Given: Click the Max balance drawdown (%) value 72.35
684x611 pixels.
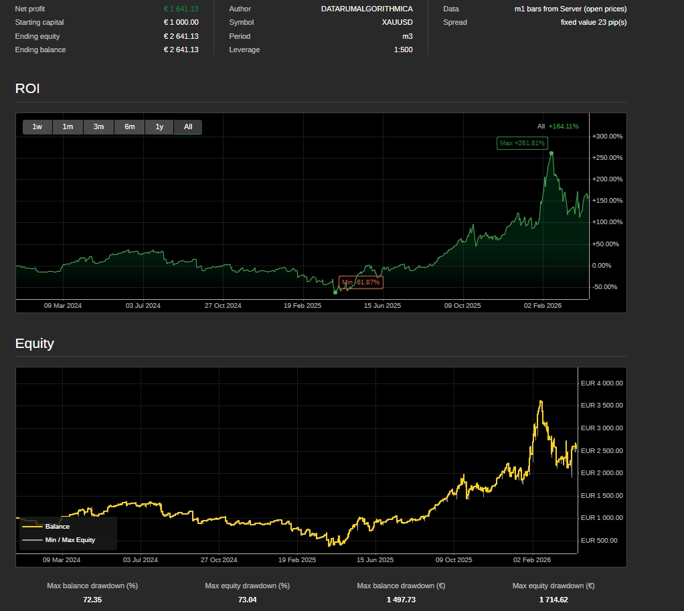Looking at the screenshot, I should [92, 600].
